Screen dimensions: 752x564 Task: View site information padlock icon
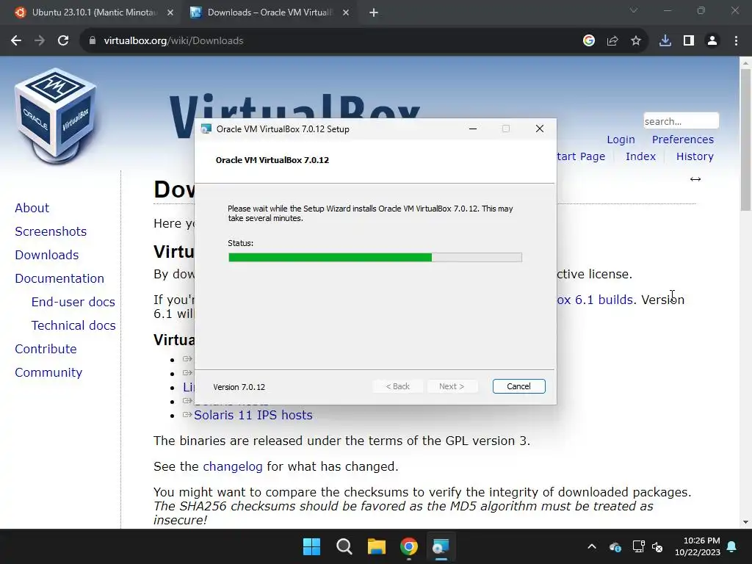click(x=93, y=41)
